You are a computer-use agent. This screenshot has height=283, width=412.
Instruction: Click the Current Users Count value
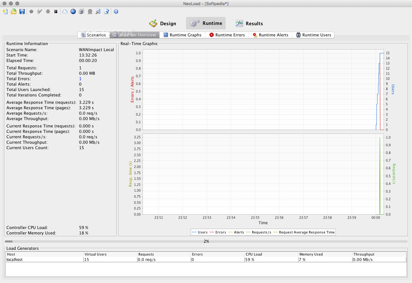pos(82,148)
